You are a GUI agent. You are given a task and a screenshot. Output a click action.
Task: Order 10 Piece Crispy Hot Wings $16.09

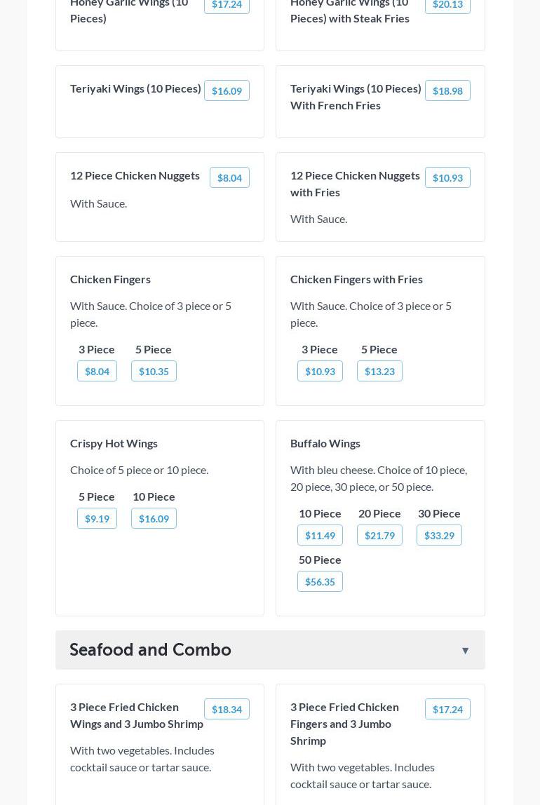[154, 518]
